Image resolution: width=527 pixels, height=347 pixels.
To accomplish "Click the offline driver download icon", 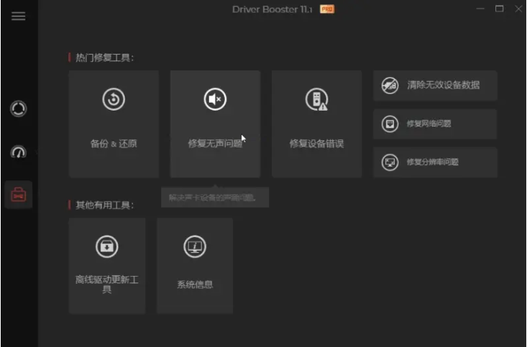I will coord(107,246).
